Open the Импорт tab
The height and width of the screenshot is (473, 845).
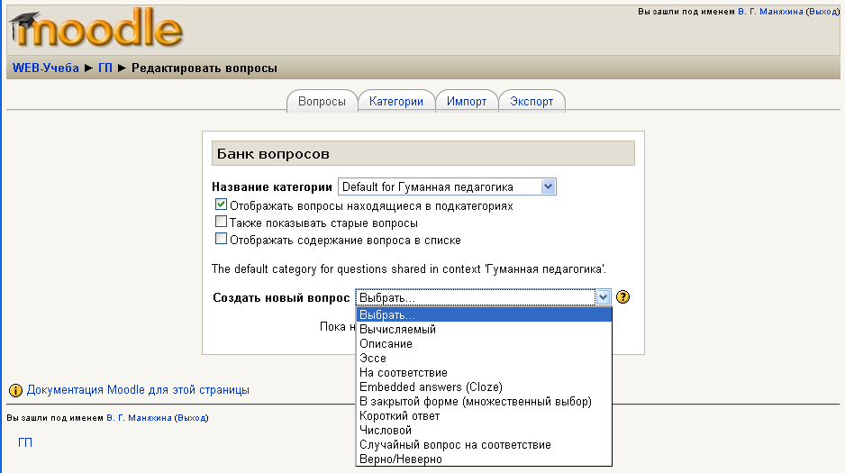(x=467, y=102)
